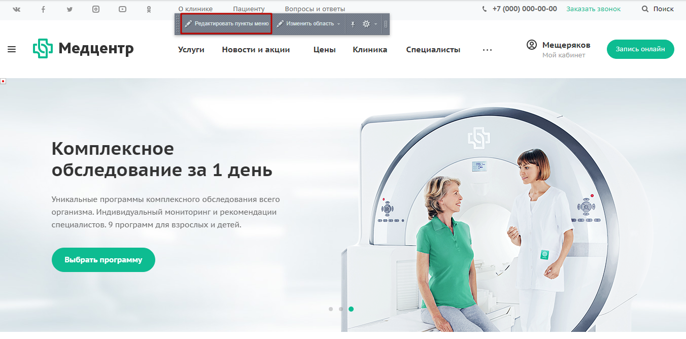Click the search magnifier icon

(645, 9)
